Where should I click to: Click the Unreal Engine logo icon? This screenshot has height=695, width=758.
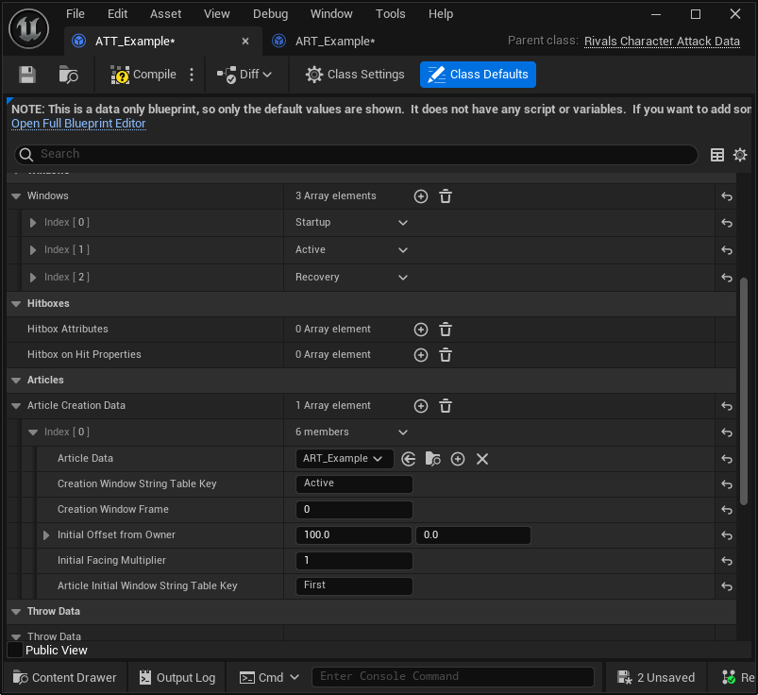point(29,29)
